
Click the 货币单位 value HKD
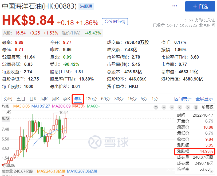coord(133,86)
